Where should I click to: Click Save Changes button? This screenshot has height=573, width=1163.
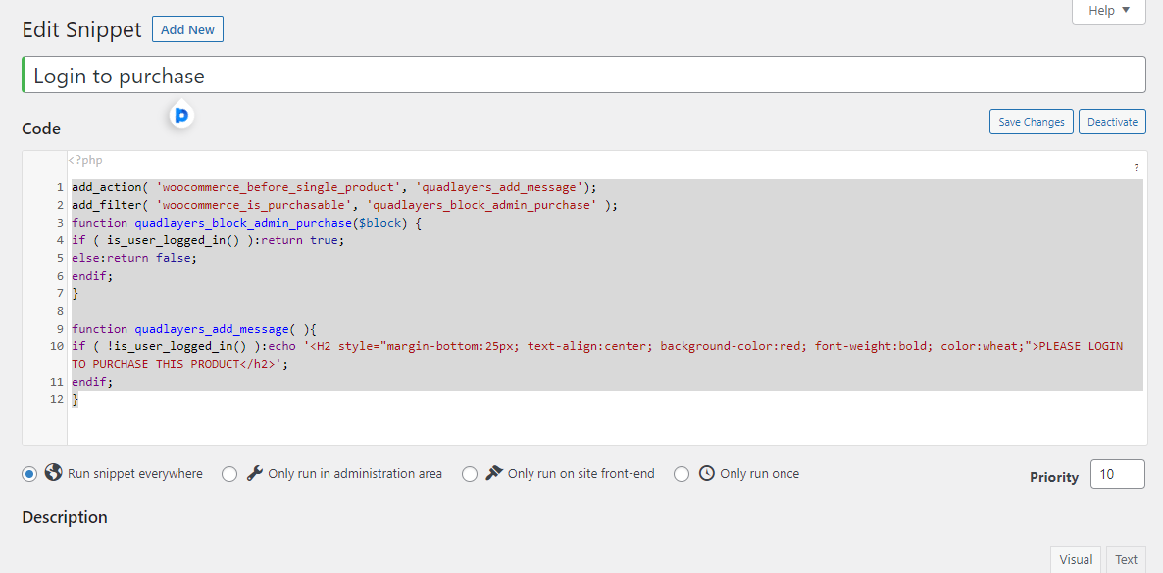coord(1031,122)
